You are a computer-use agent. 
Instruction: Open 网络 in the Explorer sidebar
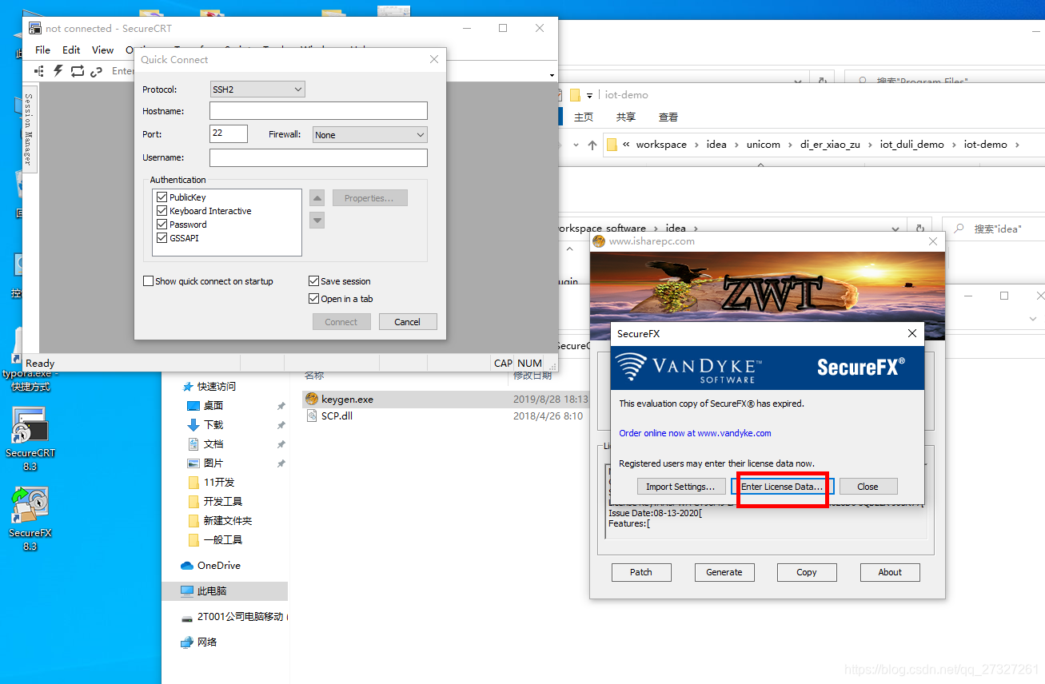point(198,642)
